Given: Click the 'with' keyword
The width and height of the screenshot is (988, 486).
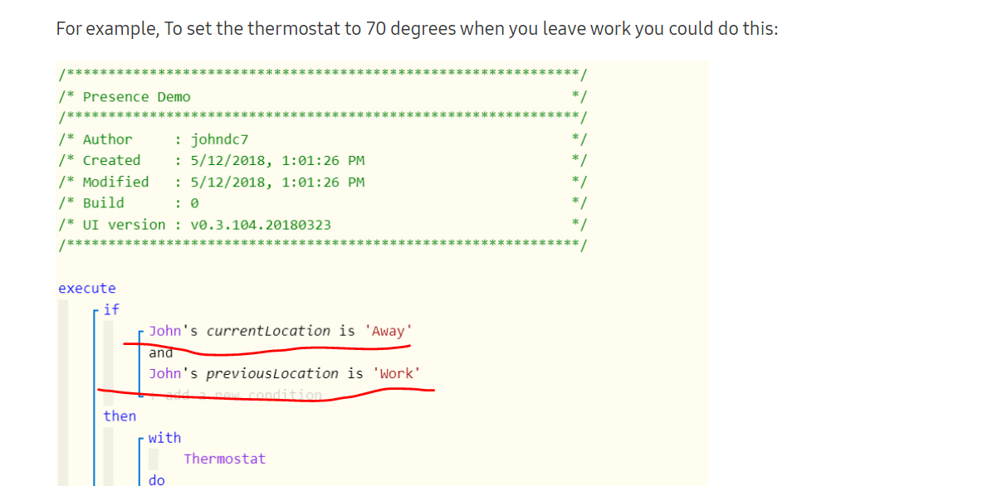Looking at the screenshot, I should pyautogui.click(x=165, y=438).
